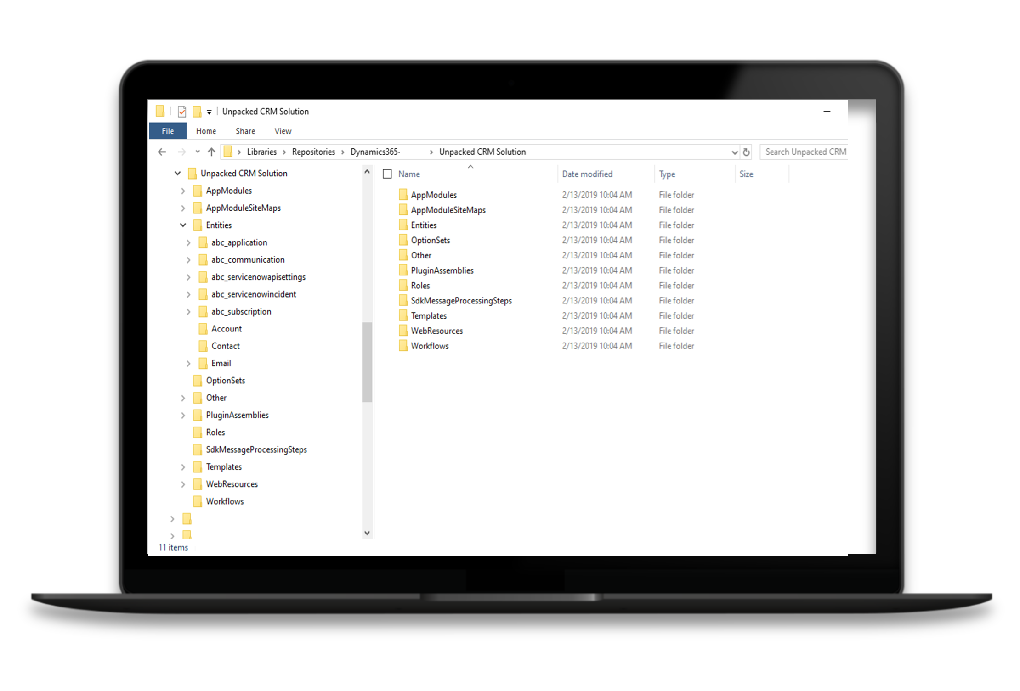Image resolution: width=1020 pixels, height=691 pixels.
Task: Click Repositories in the breadcrumb path
Action: pos(313,152)
